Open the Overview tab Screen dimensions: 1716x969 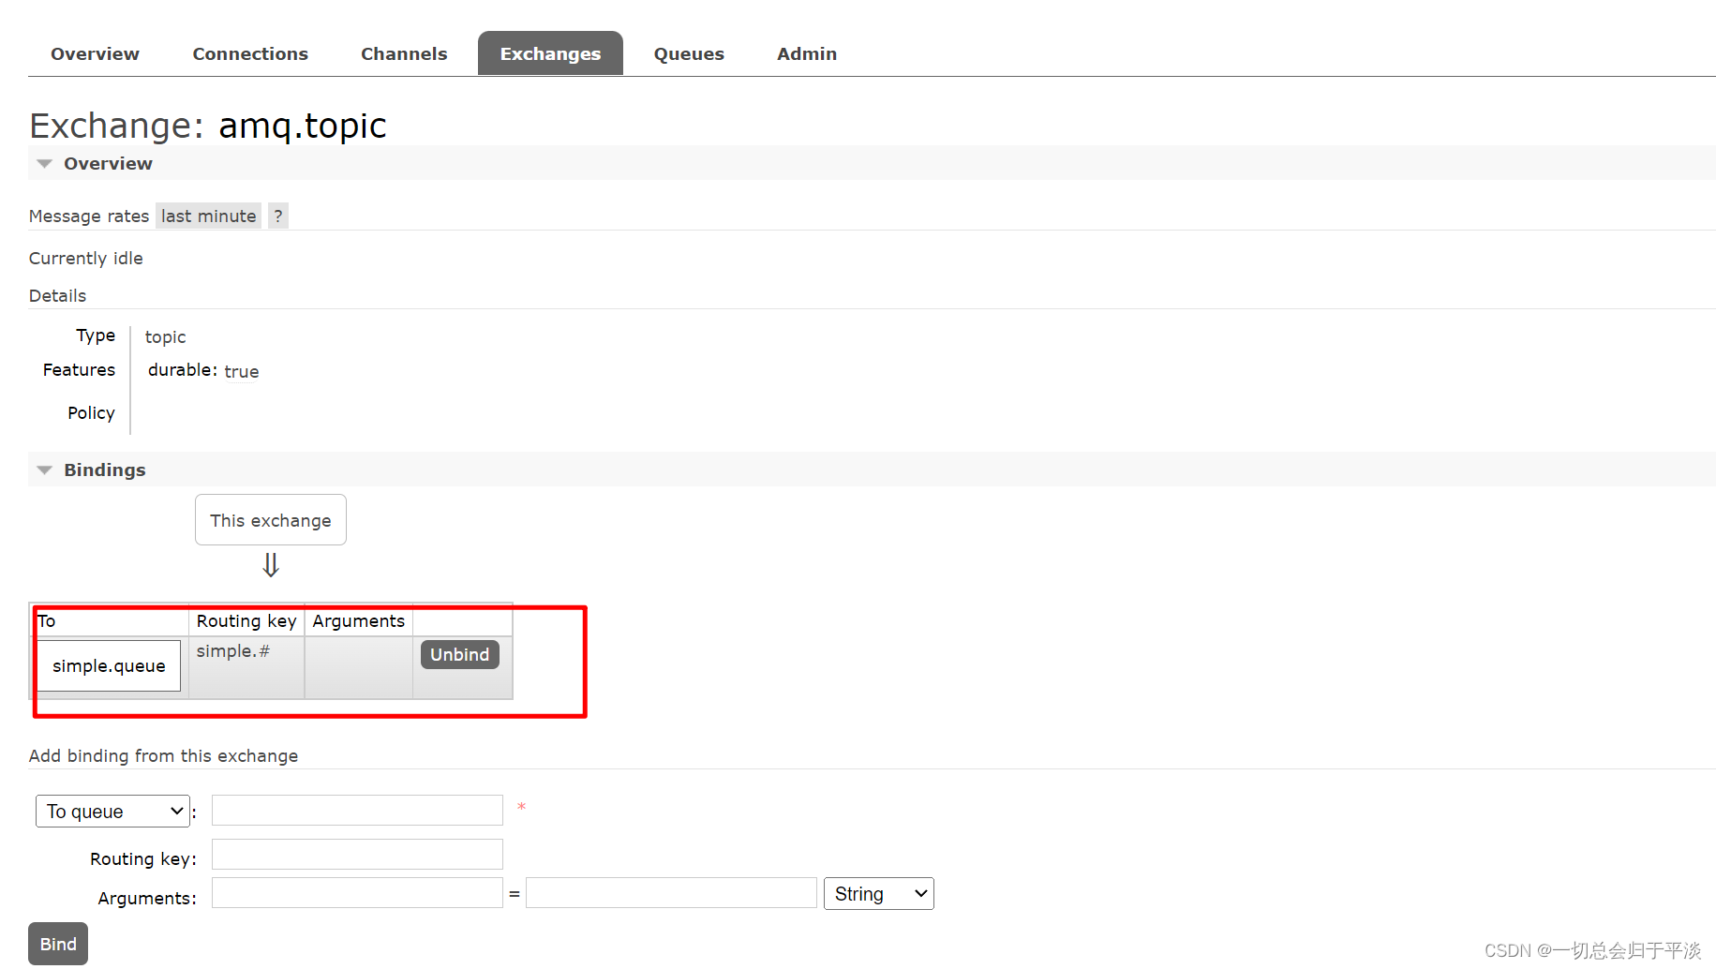click(x=95, y=53)
